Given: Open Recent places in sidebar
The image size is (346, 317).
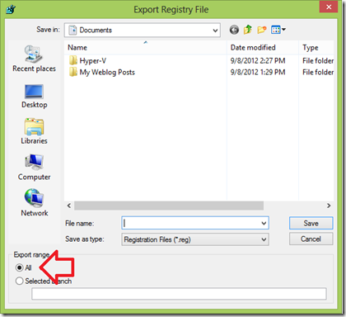Looking at the screenshot, I should pos(34,59).
